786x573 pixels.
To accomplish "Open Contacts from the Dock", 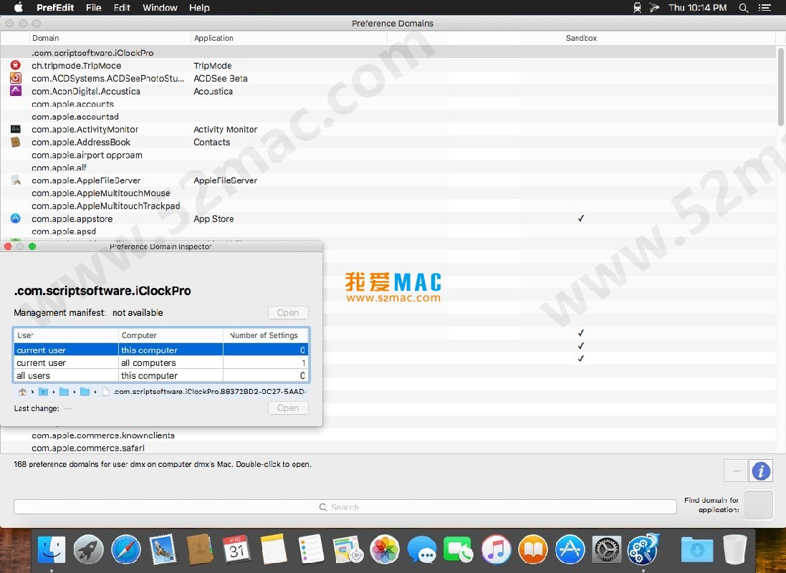I will [x=200, y=550].
